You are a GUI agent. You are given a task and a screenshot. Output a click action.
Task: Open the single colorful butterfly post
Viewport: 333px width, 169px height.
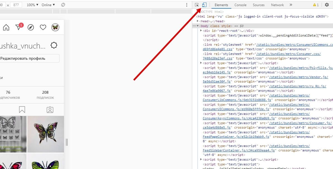(x=46, y=134)
